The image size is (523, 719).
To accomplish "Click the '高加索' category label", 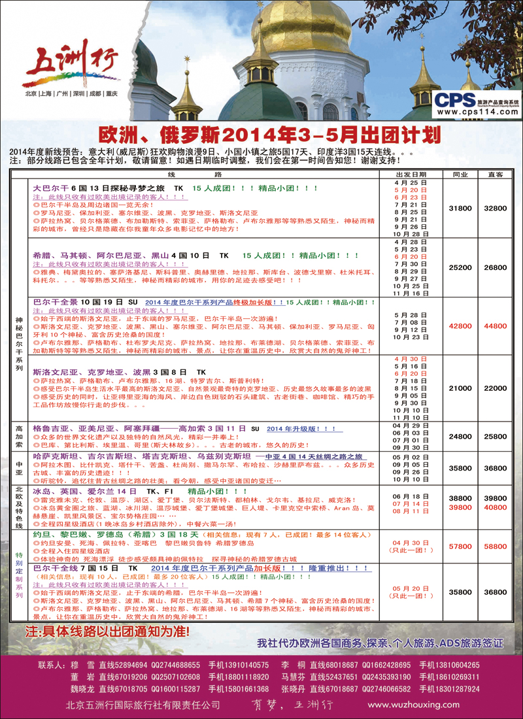I will (x=19, y=436).
